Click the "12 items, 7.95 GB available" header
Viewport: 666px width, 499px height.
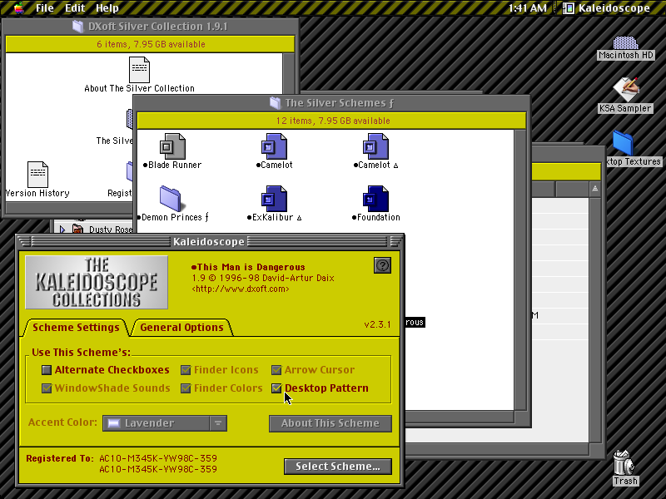[333, 121]
